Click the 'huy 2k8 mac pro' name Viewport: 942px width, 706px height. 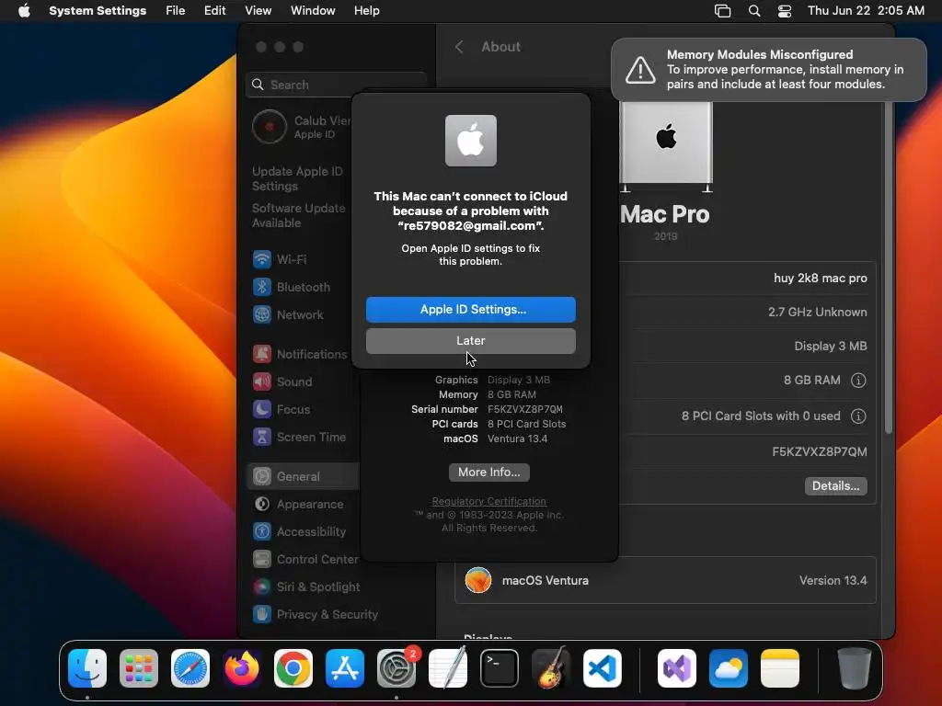[x=820, y=279]
